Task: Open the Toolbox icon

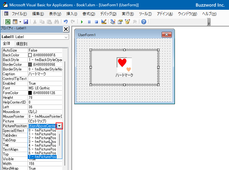Action: (x=135, y=22)
